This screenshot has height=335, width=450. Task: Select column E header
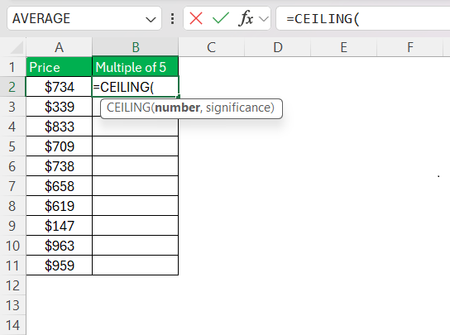343,47
